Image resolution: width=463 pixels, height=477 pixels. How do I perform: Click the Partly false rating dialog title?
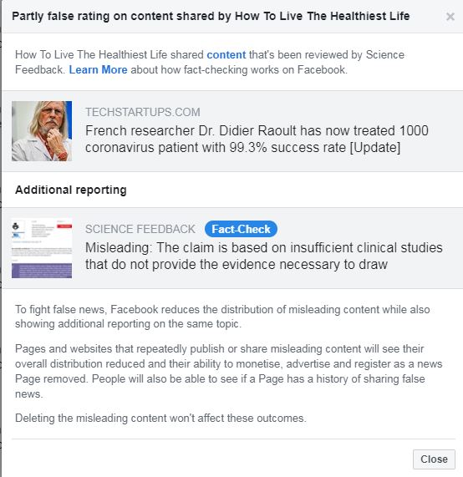[211, 16]
